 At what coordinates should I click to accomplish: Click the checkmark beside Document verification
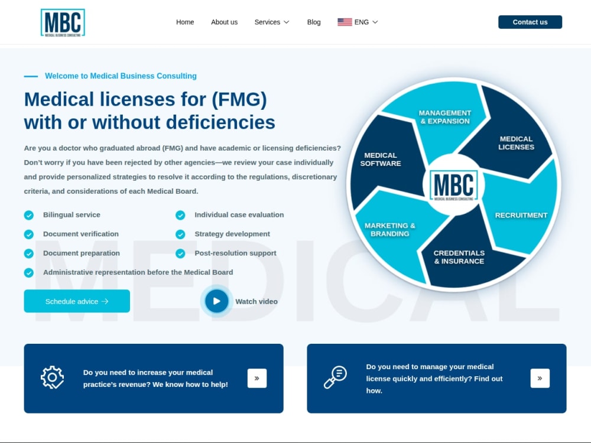[28, 234]
